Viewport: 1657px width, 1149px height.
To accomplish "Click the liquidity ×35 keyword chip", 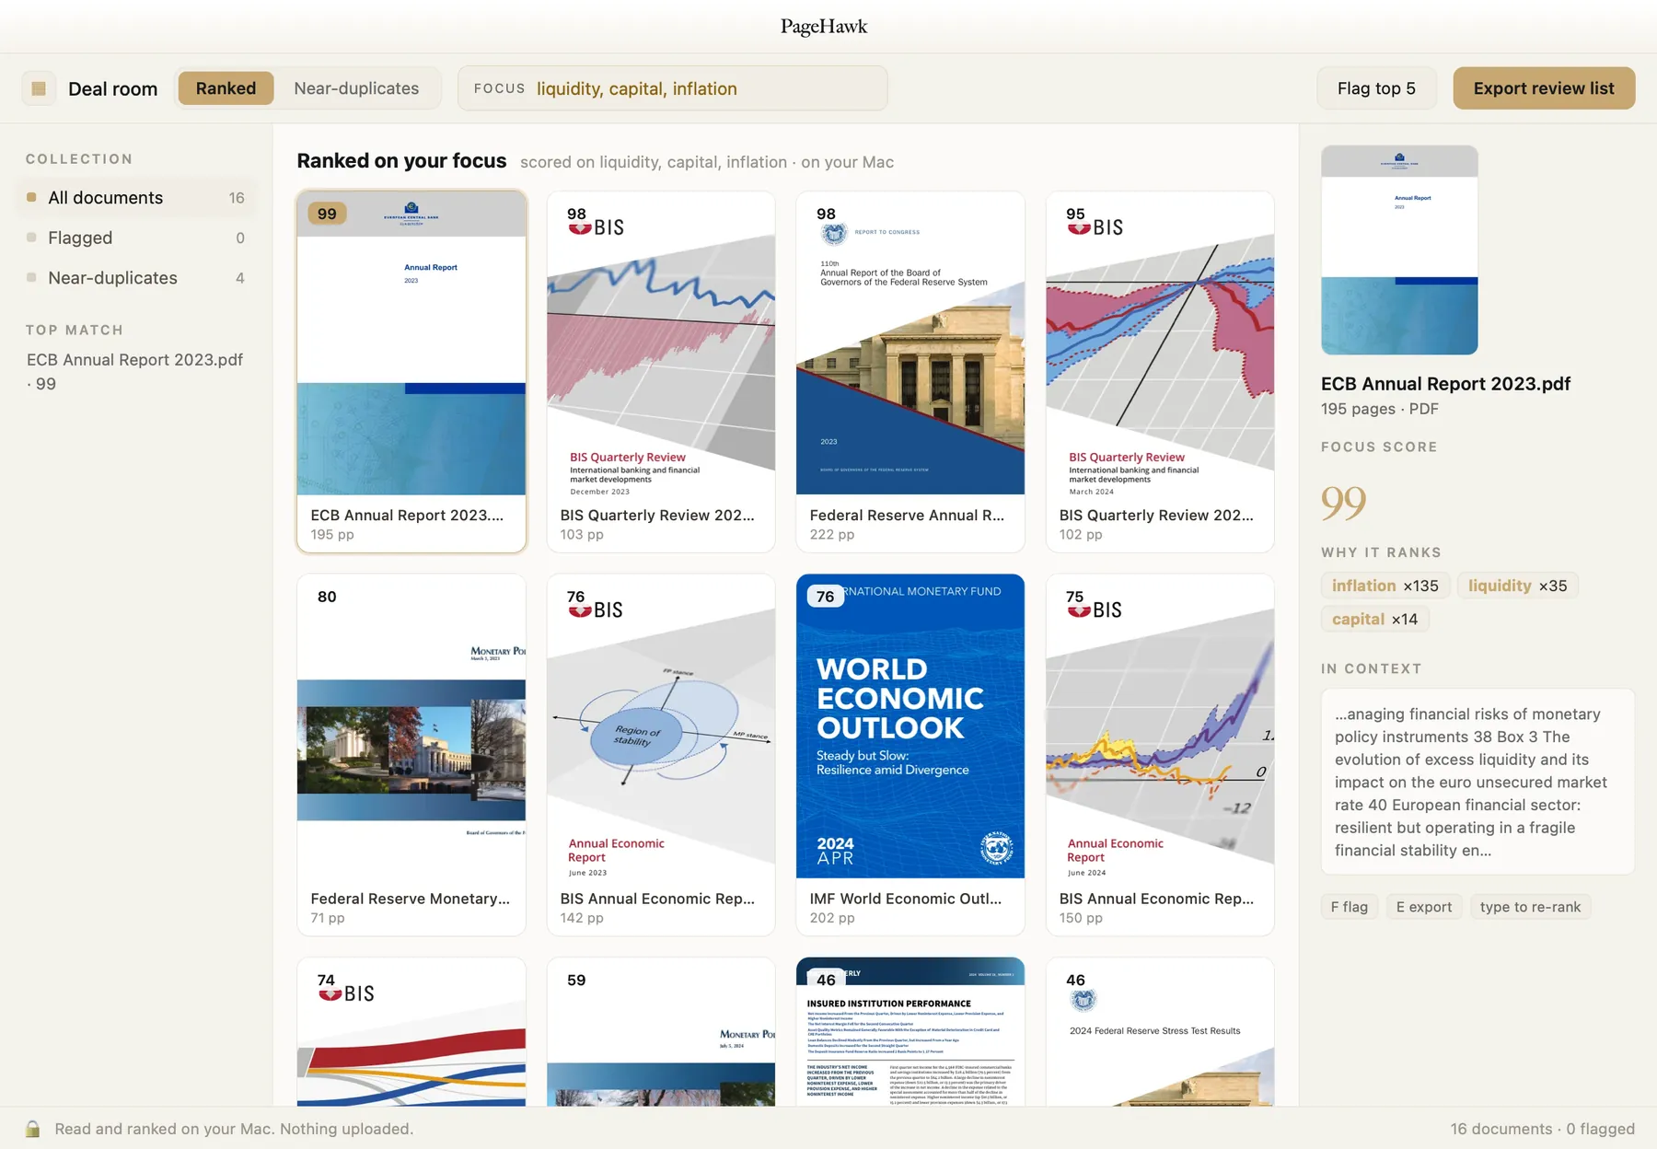I will click(1517, 586).
